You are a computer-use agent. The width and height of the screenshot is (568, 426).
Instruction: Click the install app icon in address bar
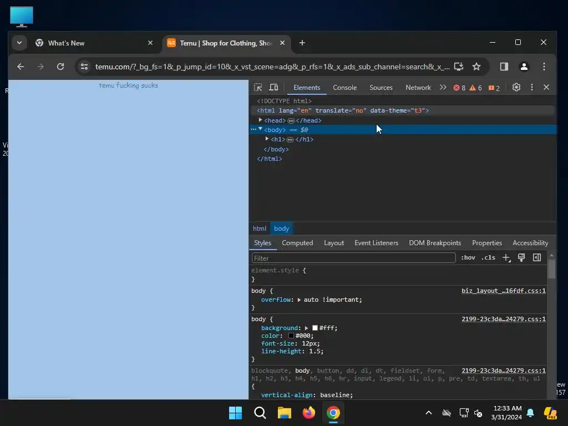tap(459, 67)
